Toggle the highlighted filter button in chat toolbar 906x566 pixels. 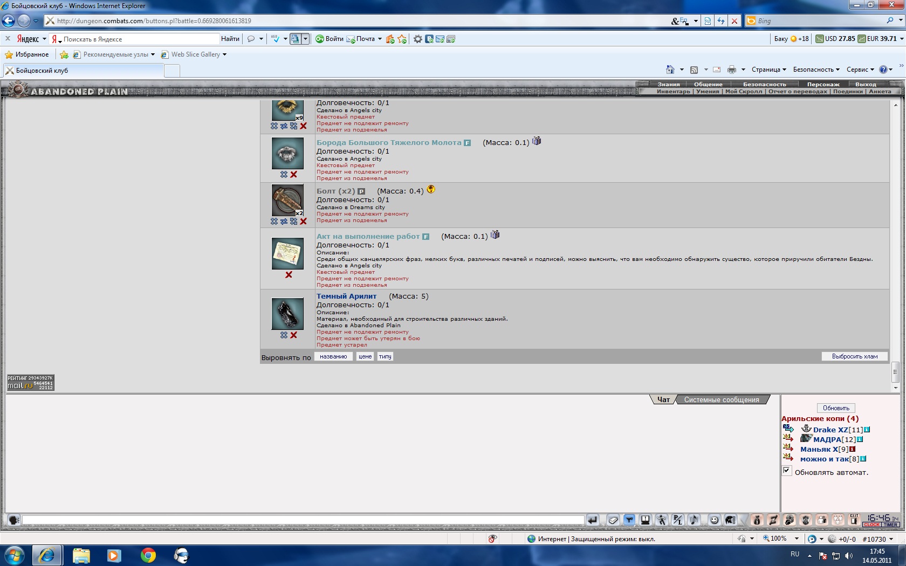pyautogui.click(x=629, y=520)
